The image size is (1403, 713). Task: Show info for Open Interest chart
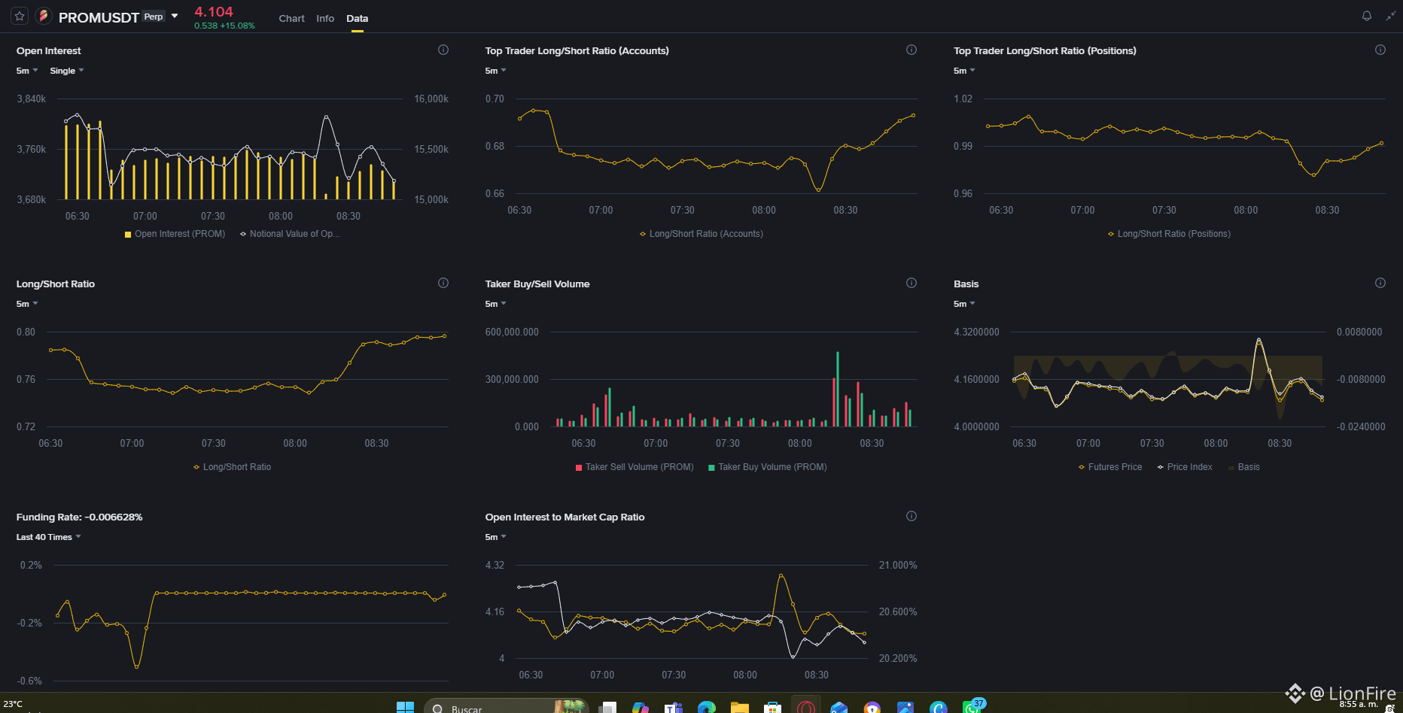tap(443, 50)
